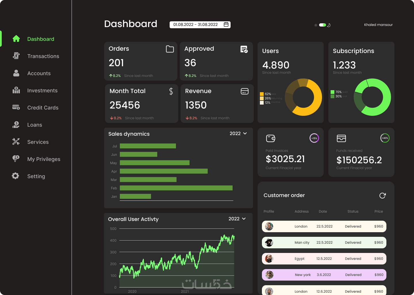414x295 pixels.
Task: Click the wallet icon above Paid Invoices
Action: click(x=271, y=139)
